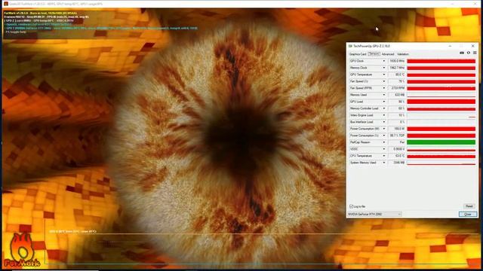The width and height of the screenshot is (483, 271).
Task: Take a GPU-Z screenshot with camera icon
Action: 462,53
